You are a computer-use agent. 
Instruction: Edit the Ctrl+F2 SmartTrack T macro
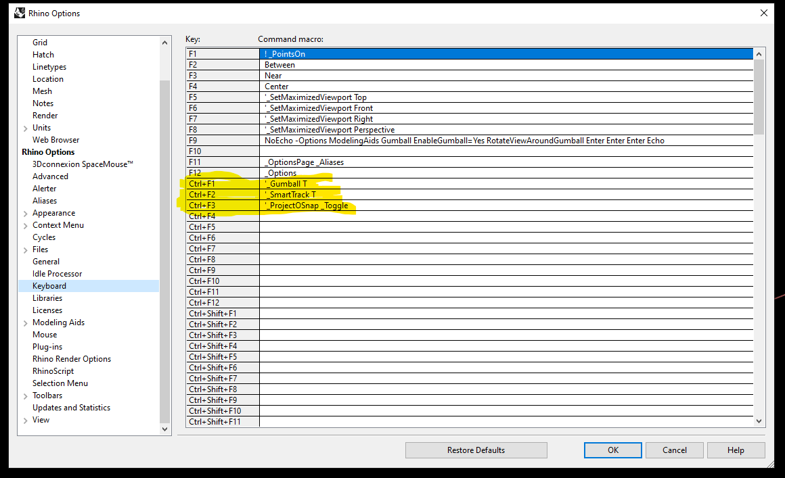(x=506, y=195)
